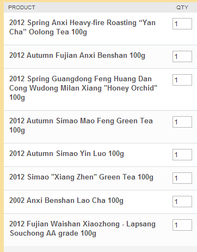197x252 pixels.
Task: Click quantity box for Fujian Anxi Benshan
Action: click(182, 56)
